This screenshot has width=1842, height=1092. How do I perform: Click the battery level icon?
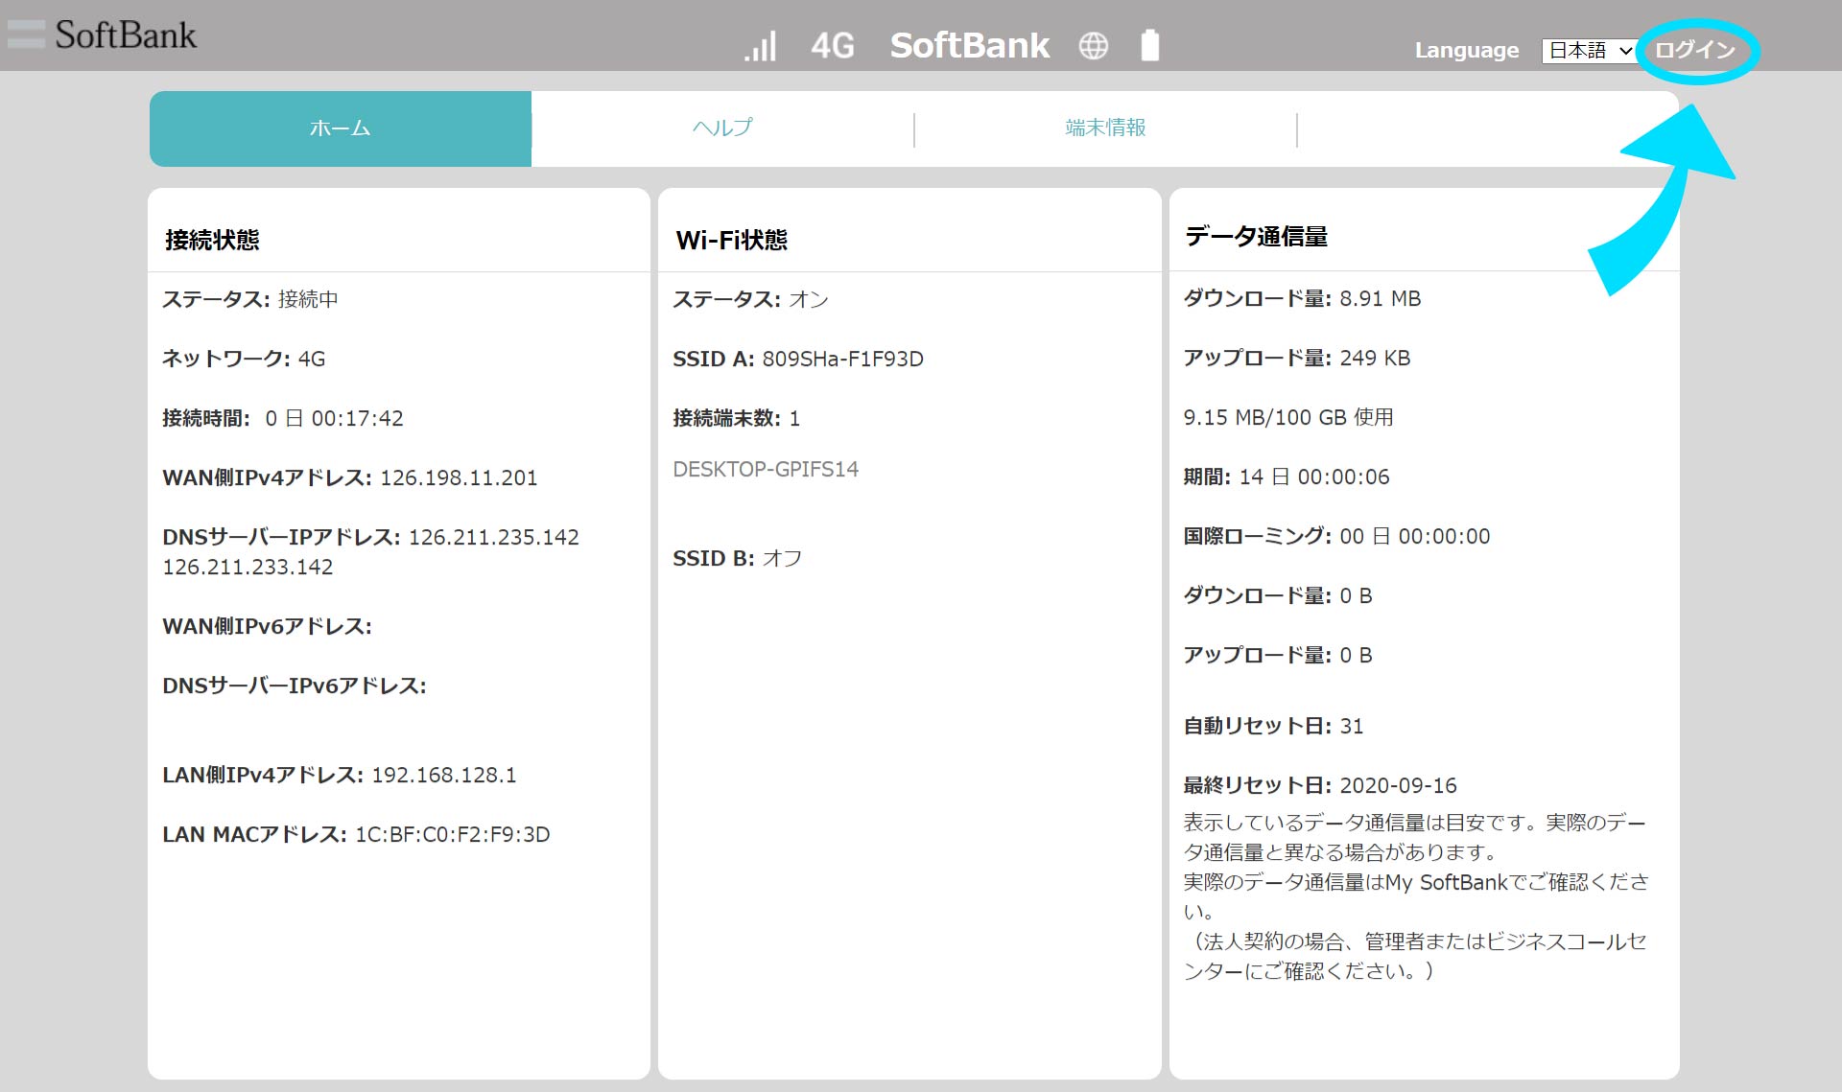[x=1149, y=45]
